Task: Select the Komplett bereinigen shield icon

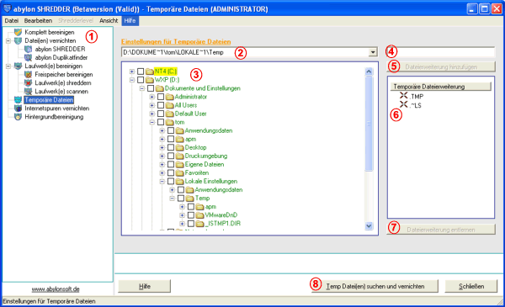Action: (18, 32)
